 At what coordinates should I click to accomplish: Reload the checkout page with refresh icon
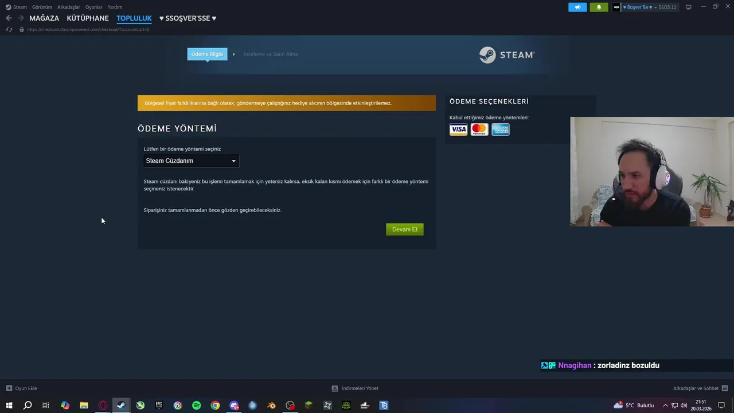9,29
